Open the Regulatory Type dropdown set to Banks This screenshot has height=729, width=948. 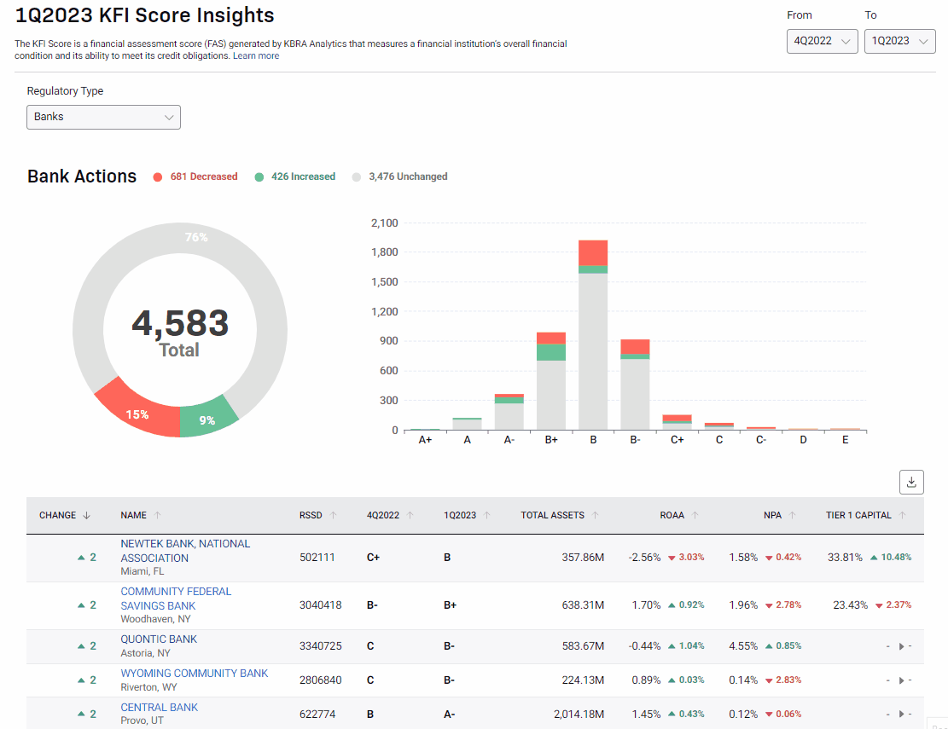pyautogui.click(x=102, y=117)
